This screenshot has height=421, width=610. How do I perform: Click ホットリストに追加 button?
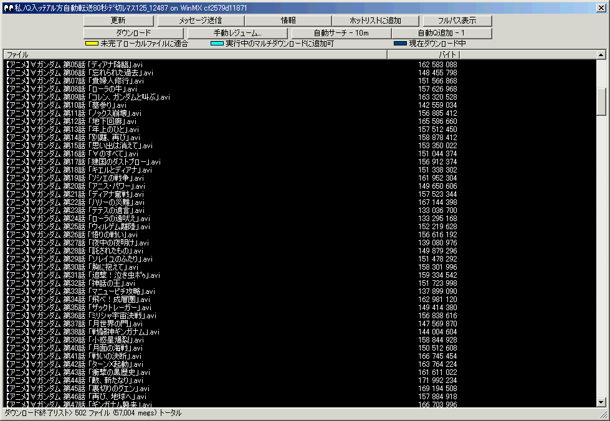pyautogui.click(x=375, y=21)
